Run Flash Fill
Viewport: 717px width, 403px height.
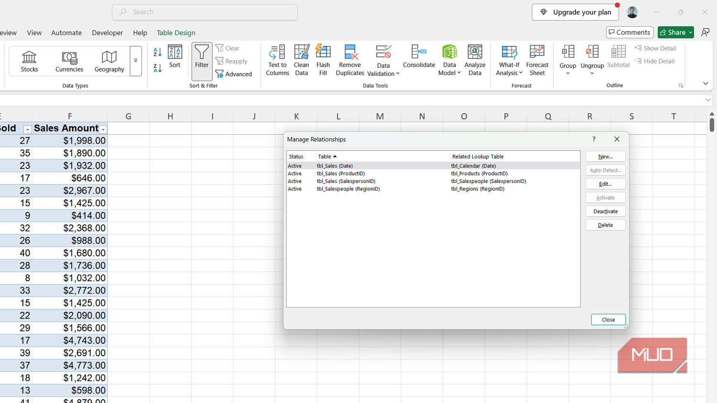(323, 60)
